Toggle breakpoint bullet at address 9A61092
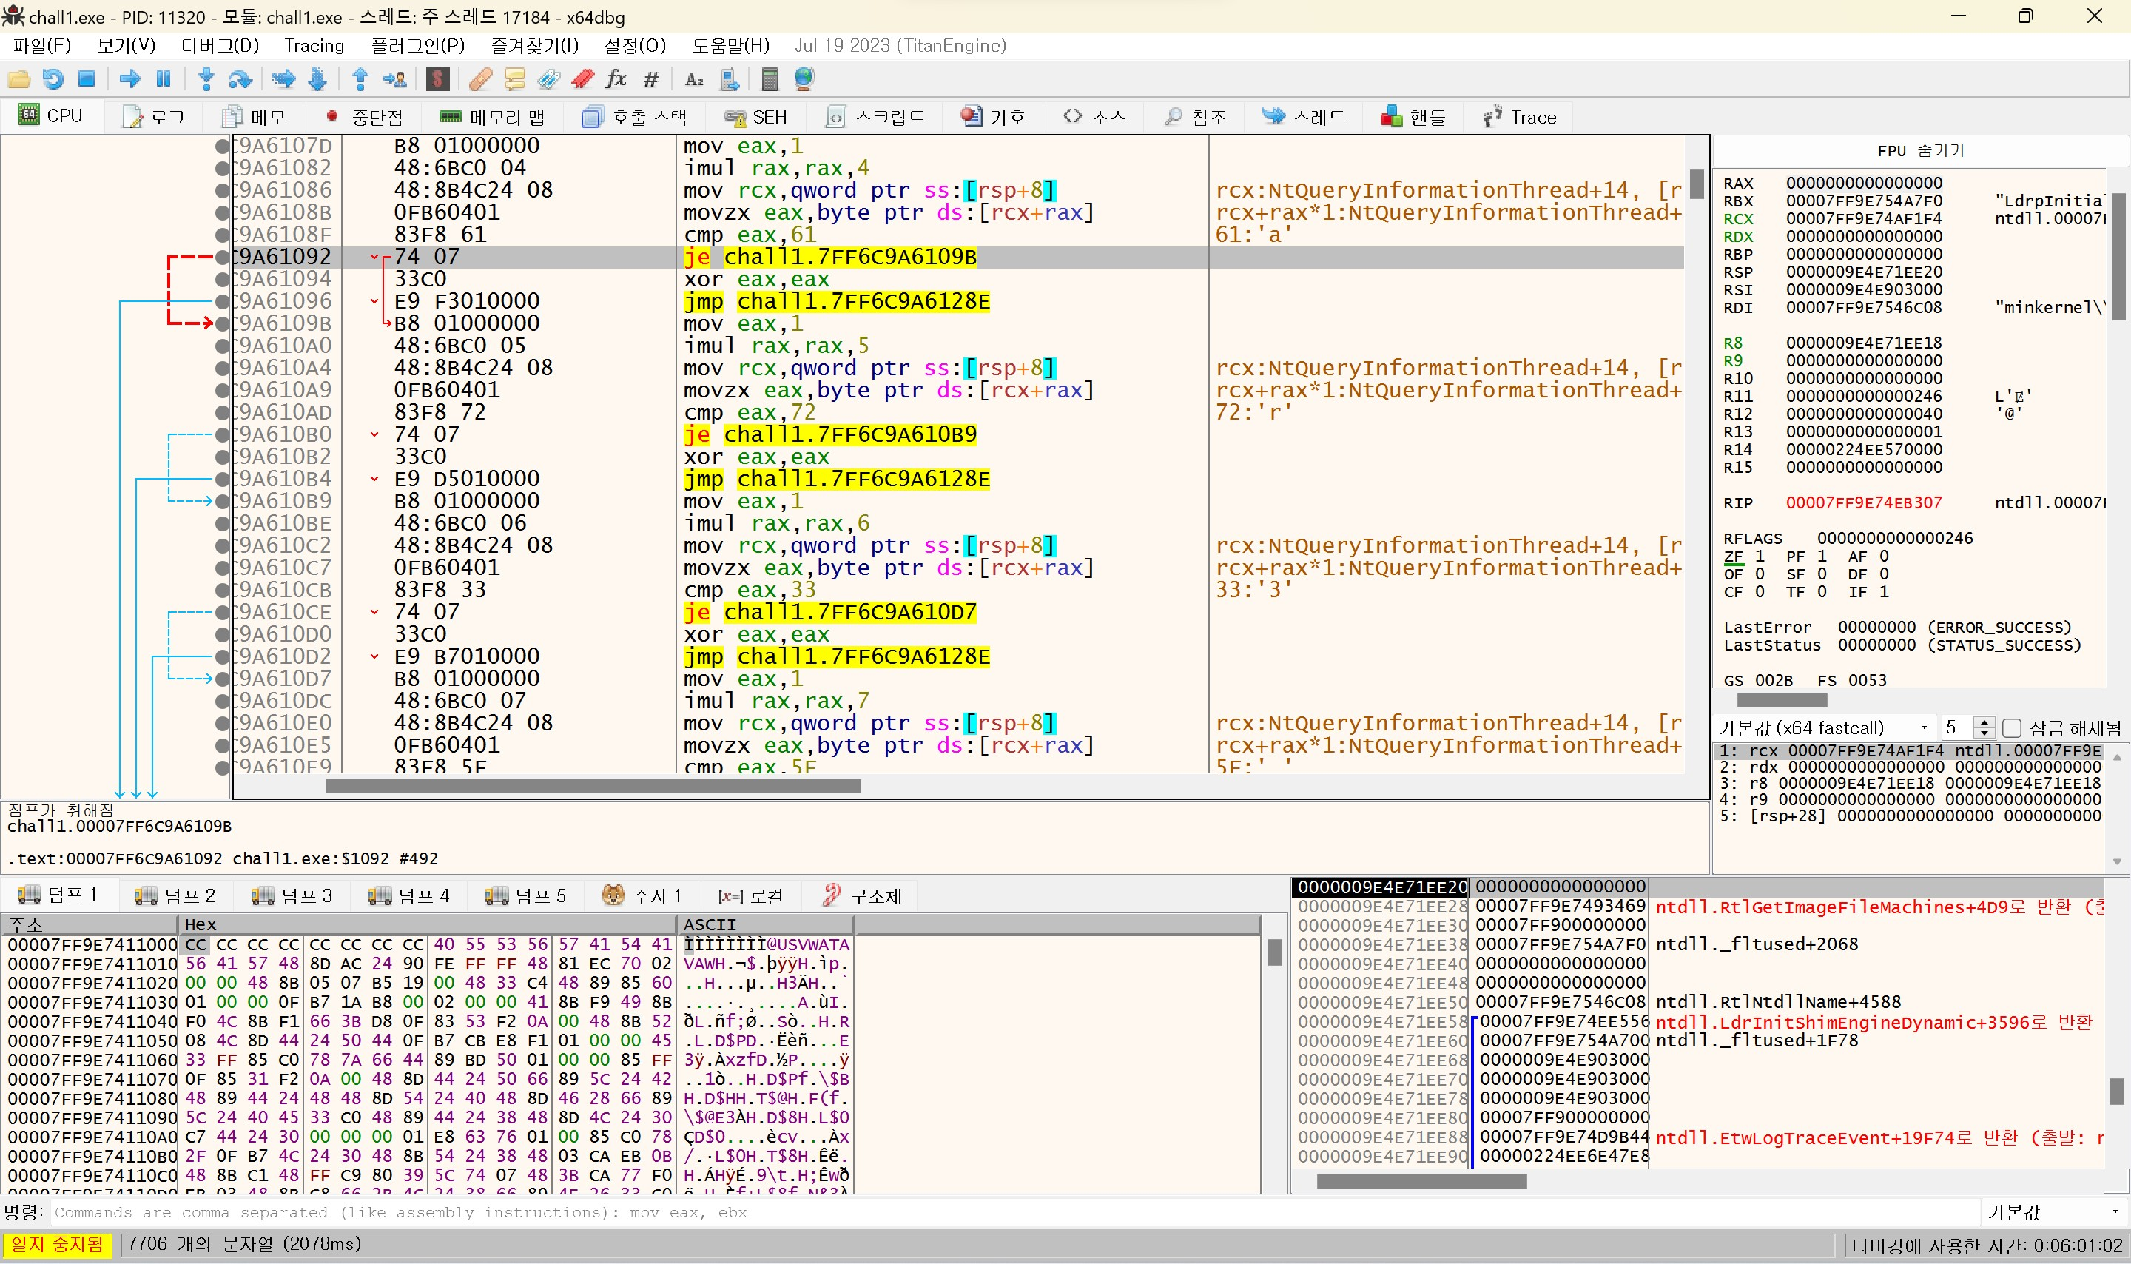Viewport: 2131px width, 1264px height. tap(223, 256)
